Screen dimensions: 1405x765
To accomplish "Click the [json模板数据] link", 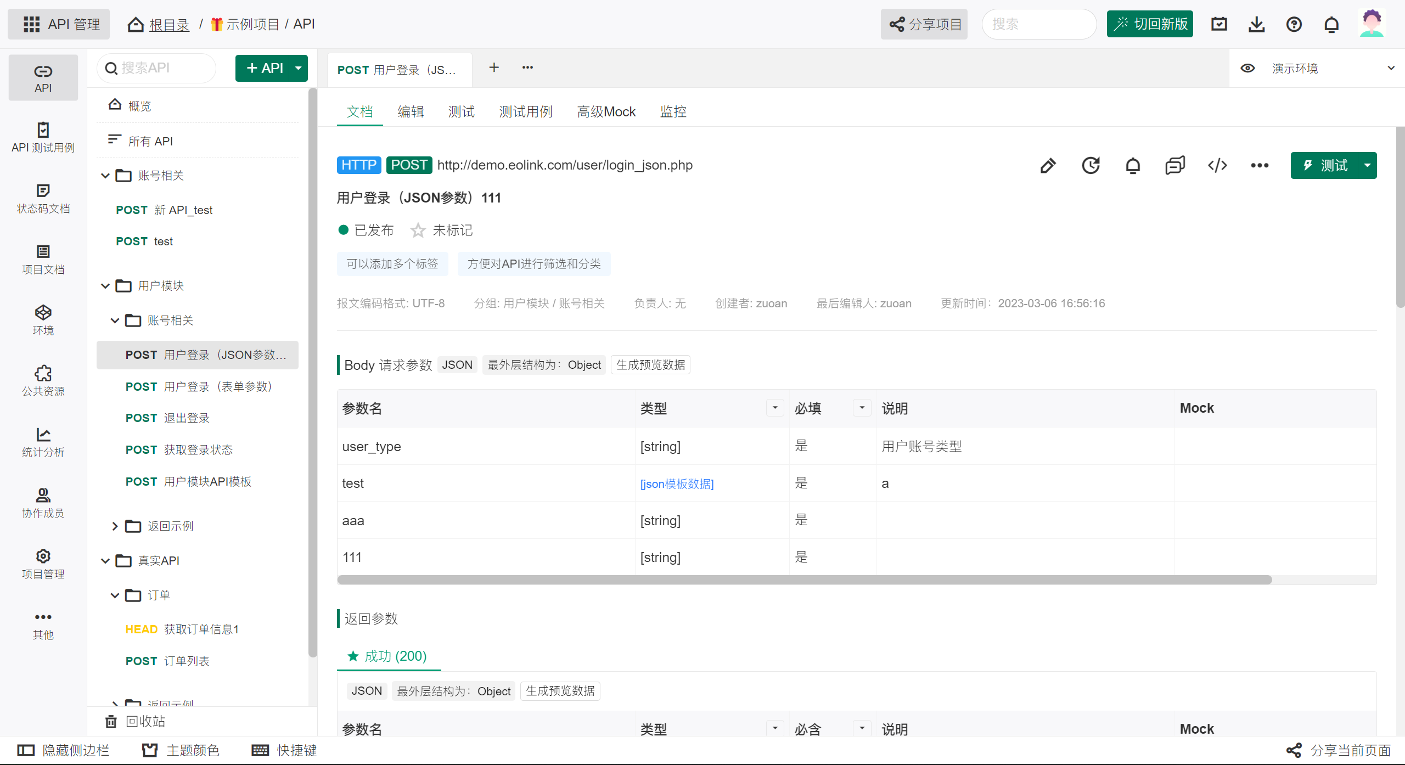I will pos(677,483).
